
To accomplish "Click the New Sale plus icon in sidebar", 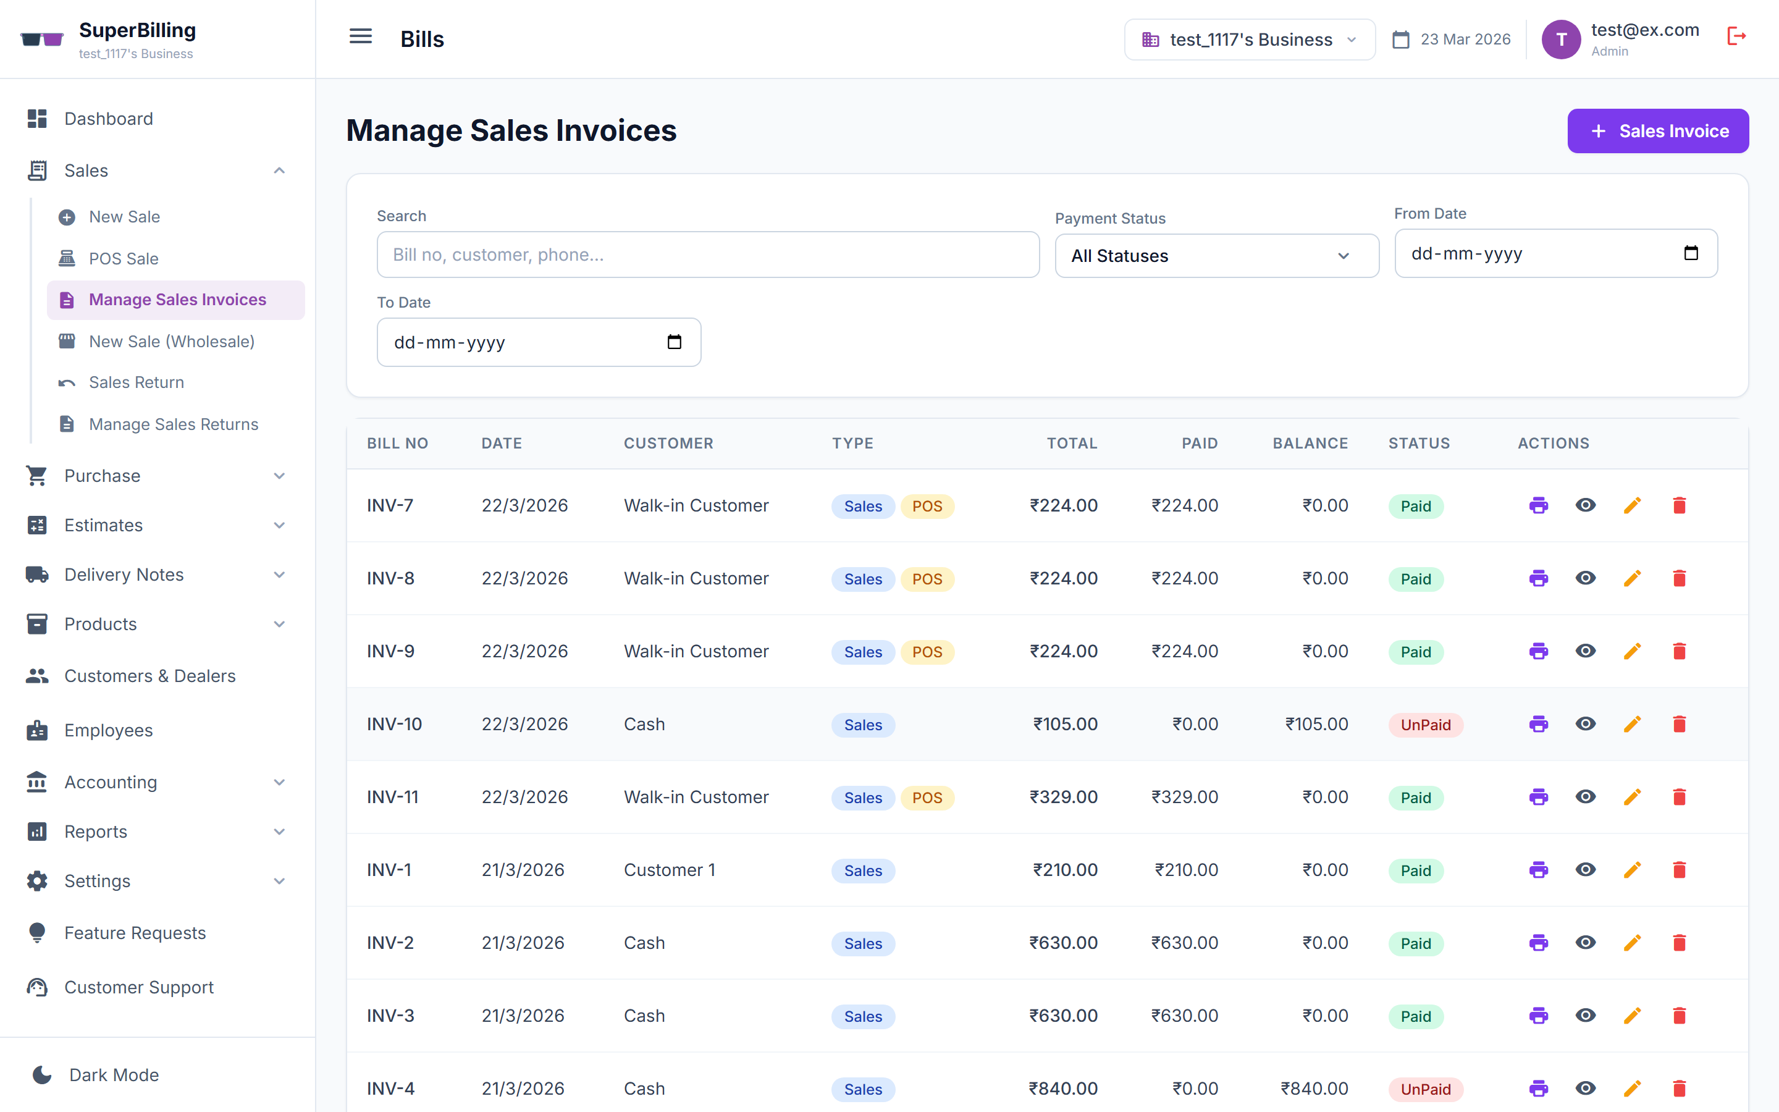I will pyautogui.click(x=67, y=216).
